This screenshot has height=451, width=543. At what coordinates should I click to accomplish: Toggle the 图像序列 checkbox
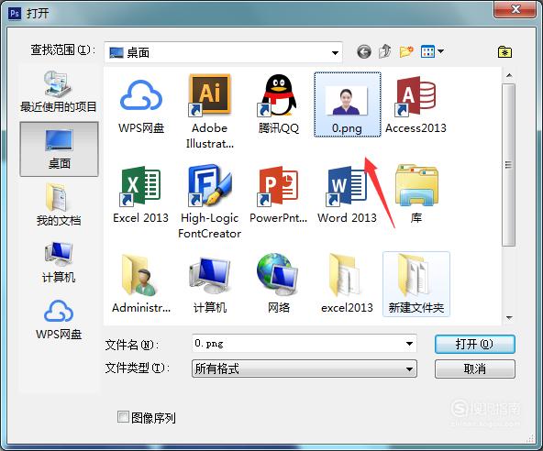(123, 417)
